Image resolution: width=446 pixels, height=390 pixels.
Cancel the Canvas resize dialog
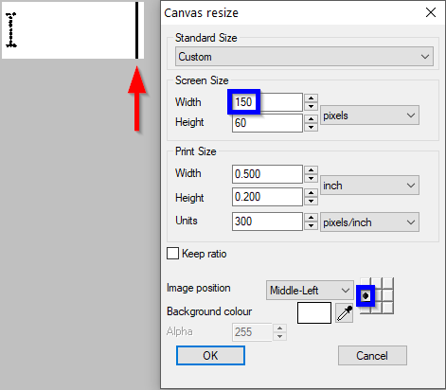(372, 356)
